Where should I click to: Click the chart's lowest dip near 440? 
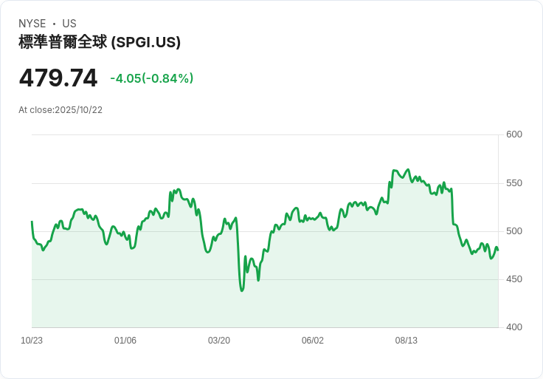[x=242, y=290]
